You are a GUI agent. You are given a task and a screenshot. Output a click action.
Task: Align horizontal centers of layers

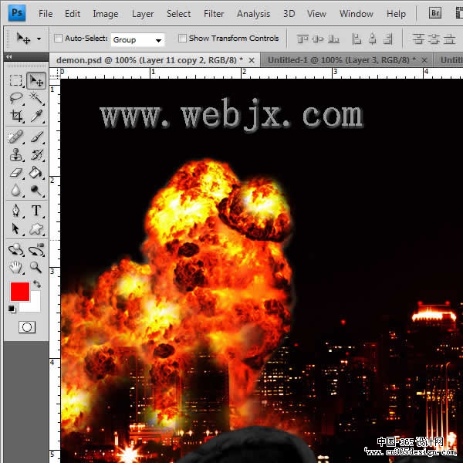pyautogui.click(x=373, y=39)
